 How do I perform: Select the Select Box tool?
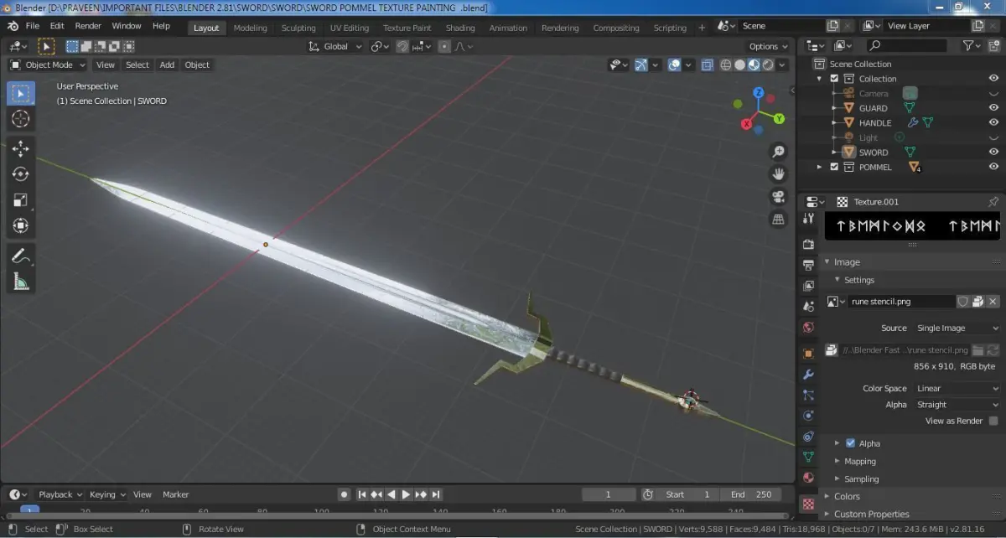21,93
